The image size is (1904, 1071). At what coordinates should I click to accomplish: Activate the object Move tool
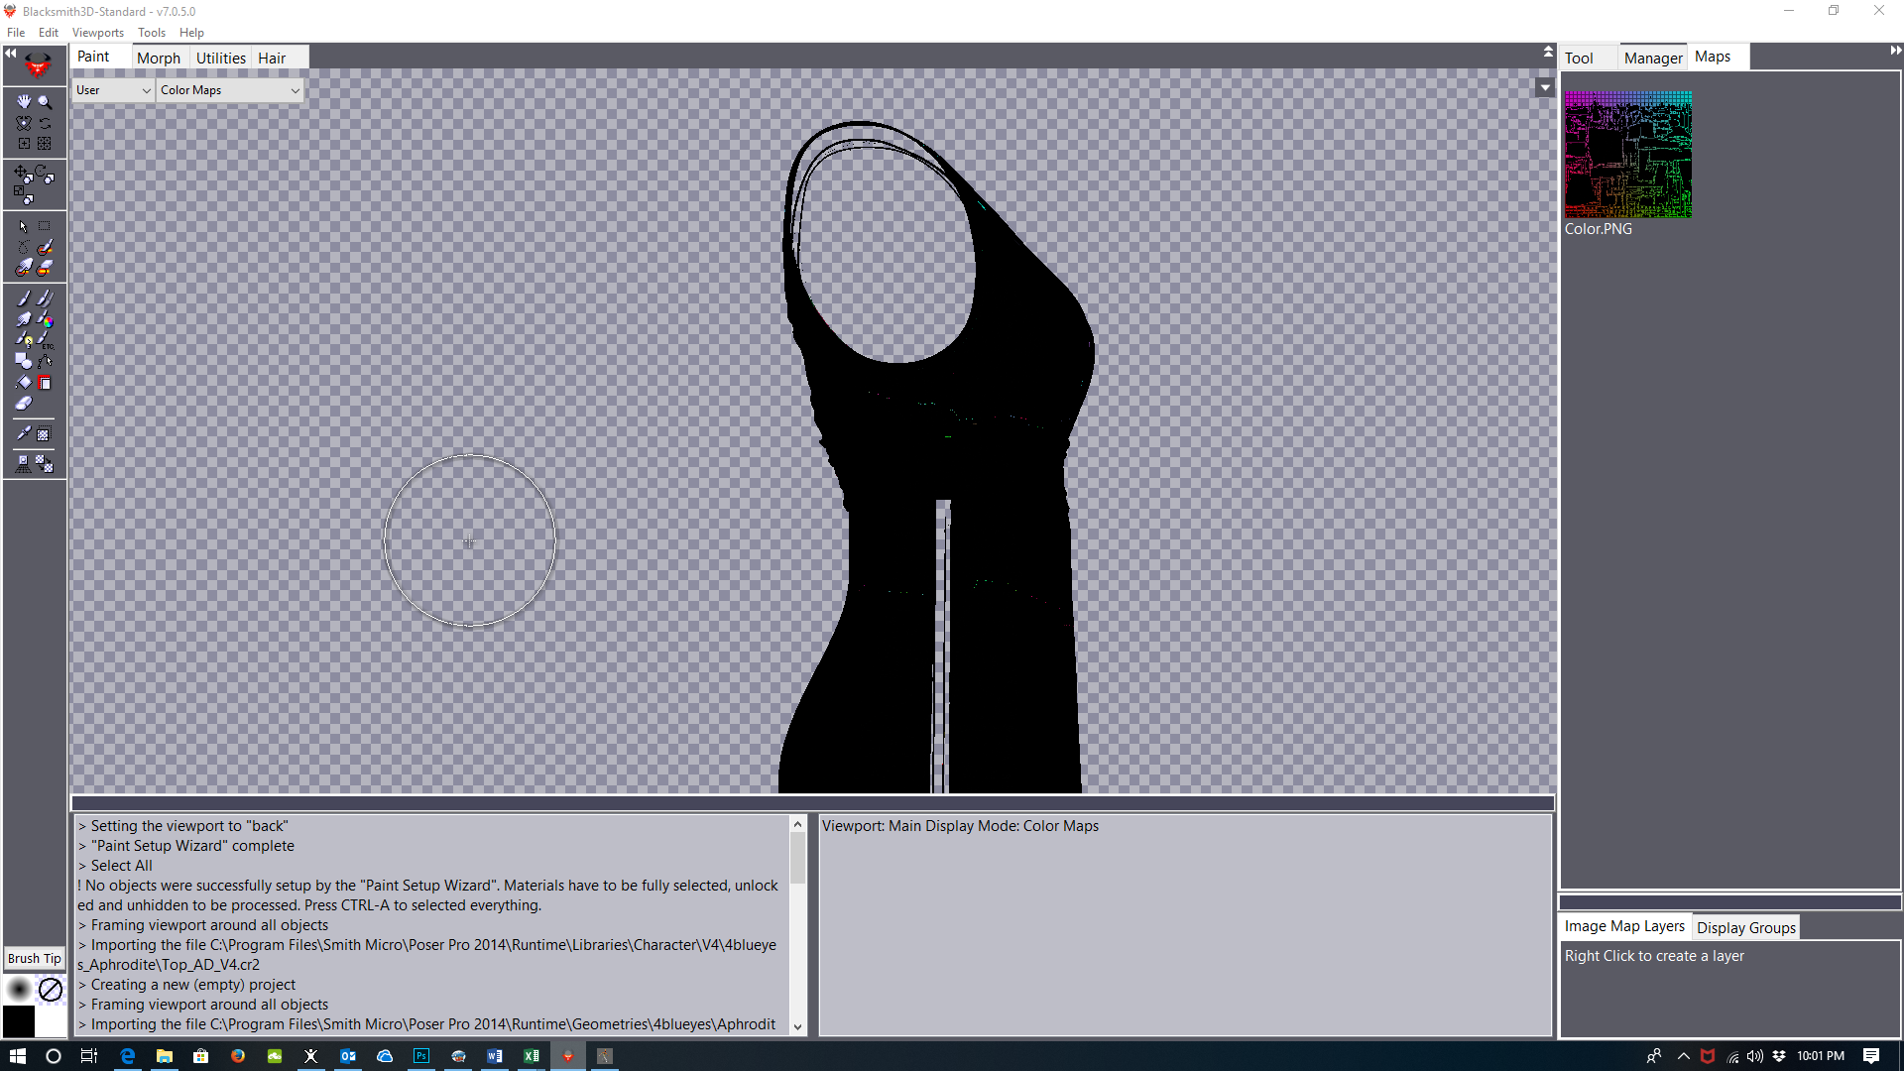pos(22,171)
